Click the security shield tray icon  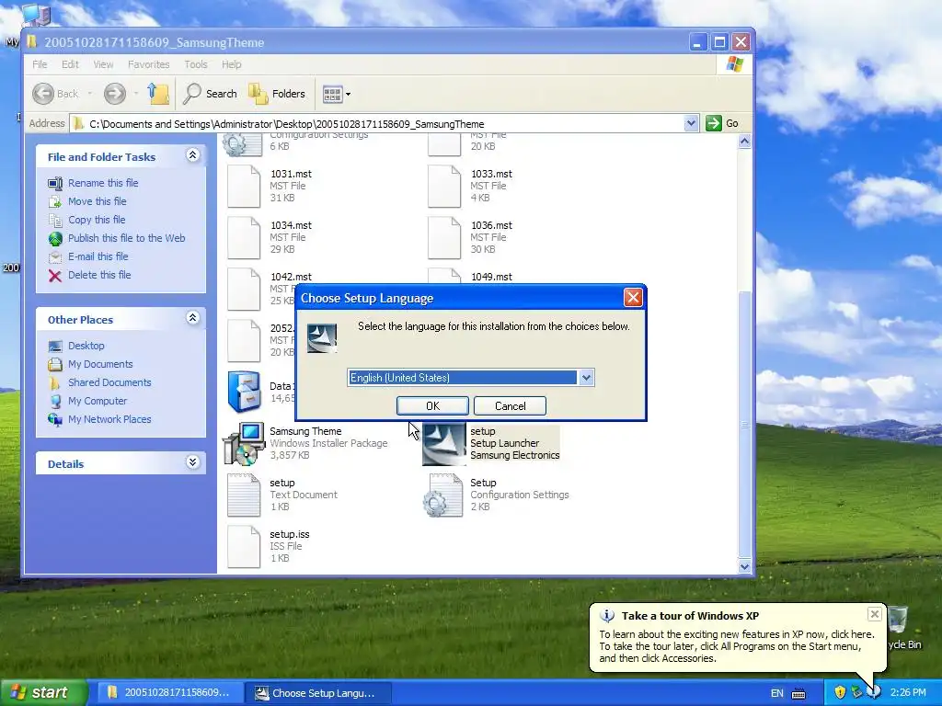[840, 693]
